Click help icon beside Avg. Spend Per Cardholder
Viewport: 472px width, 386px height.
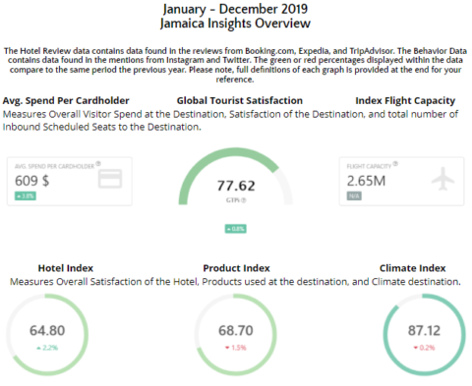click(x=98, y=164)
